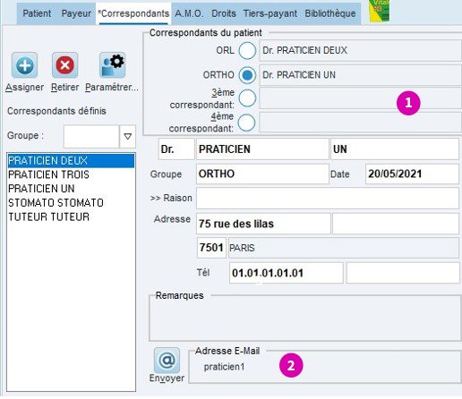This screenshot has width=462, height=399.
Task: Select the ORL radio button
Action: coord(247,50)
